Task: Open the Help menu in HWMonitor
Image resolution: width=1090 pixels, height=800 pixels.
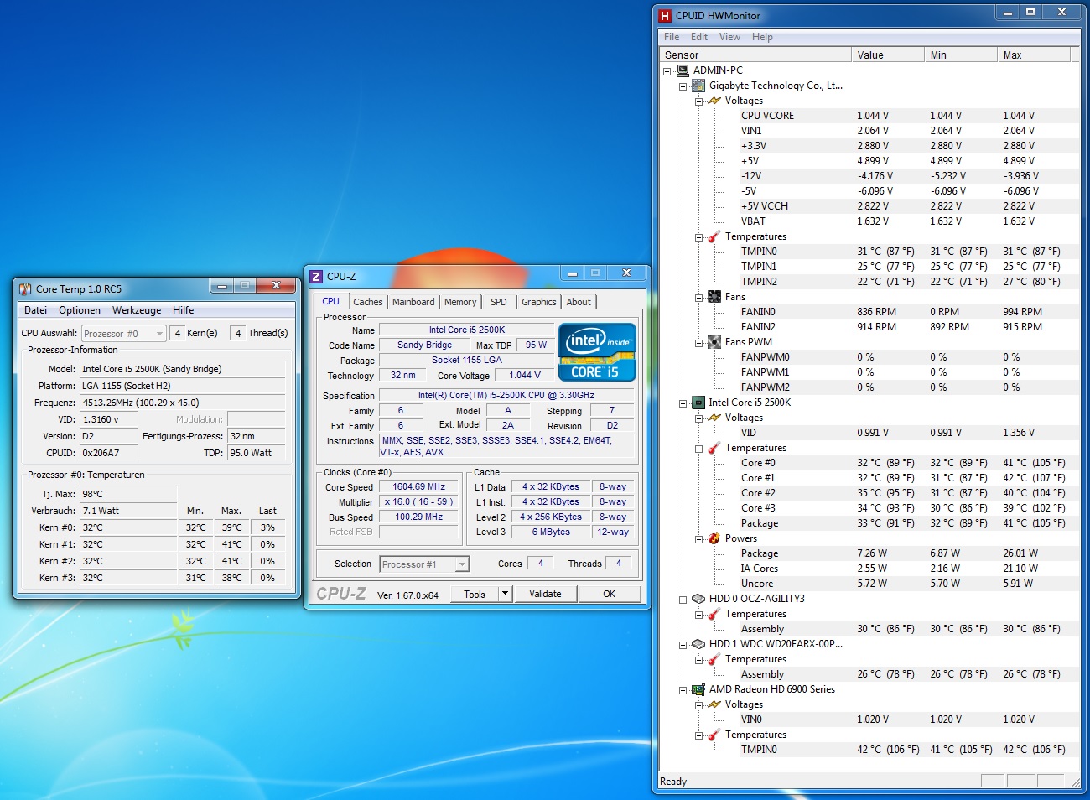Action: pos(762,37)
